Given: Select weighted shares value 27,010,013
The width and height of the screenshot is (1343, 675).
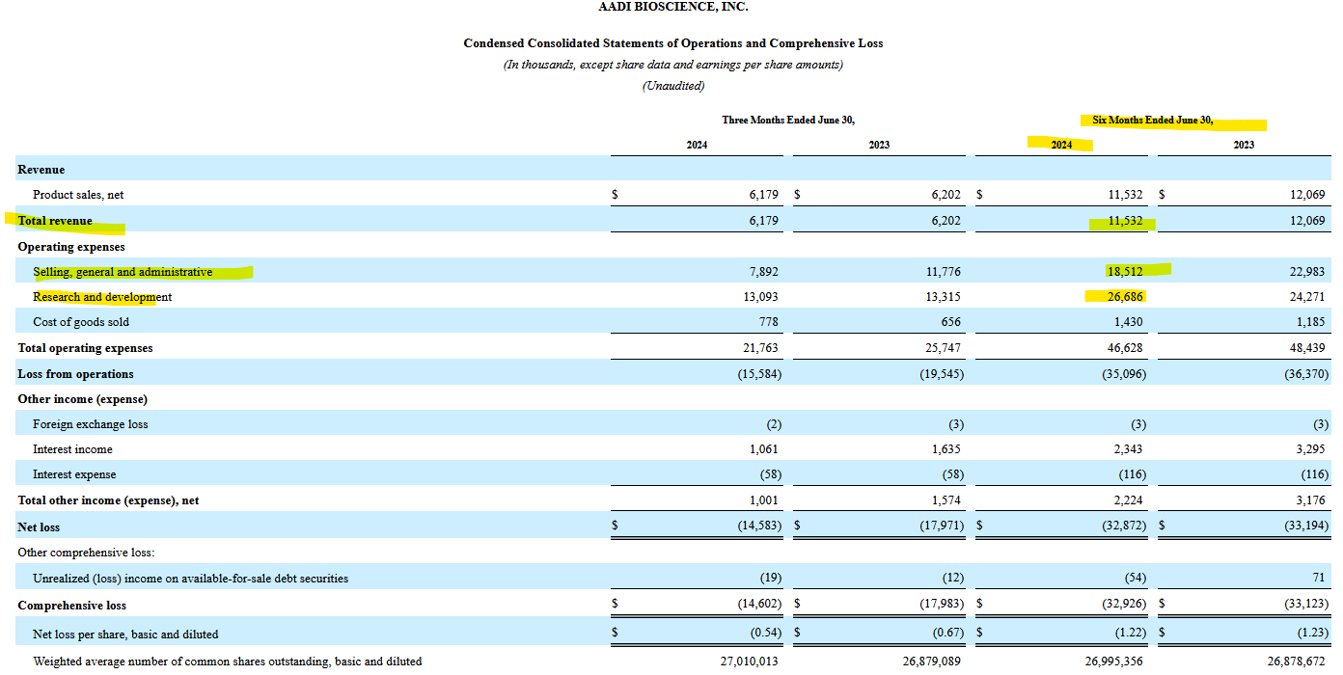Looking at the screenshot, I should click(749, 661).
